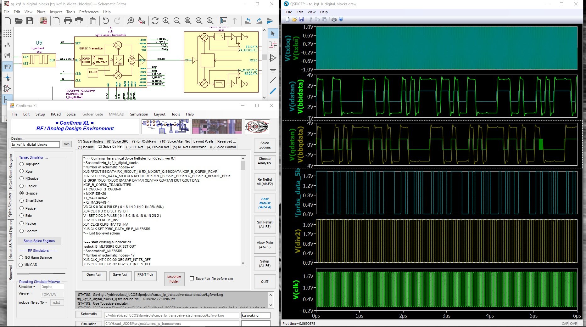Select the add power symbol tool

(x=273, y=69)
